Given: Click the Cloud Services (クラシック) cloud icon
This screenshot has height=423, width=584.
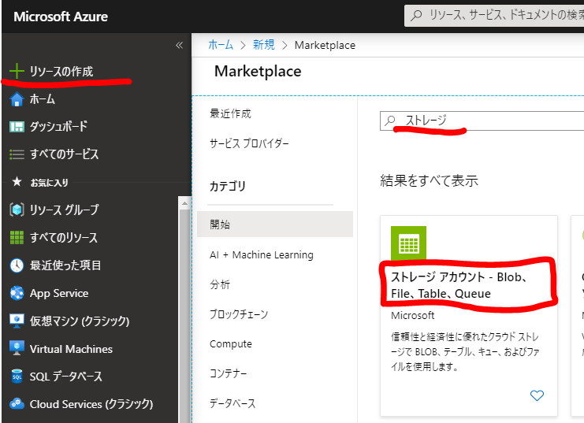Looking at the screenshot, I should point(17,403).
